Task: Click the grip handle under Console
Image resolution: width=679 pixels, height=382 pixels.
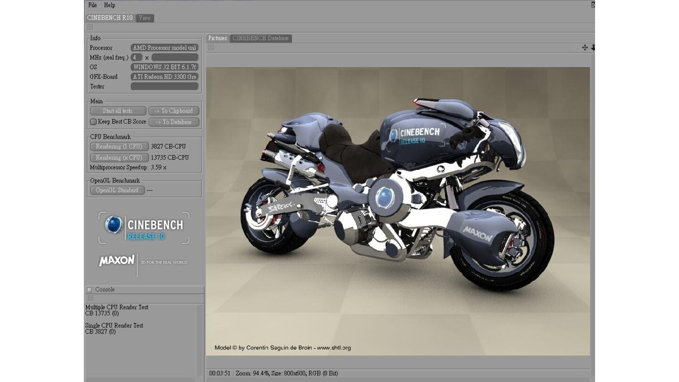Action: (x=90, y=299)
